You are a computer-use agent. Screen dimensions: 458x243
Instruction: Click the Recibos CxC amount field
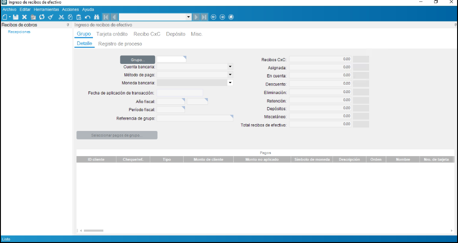point(320,59)
